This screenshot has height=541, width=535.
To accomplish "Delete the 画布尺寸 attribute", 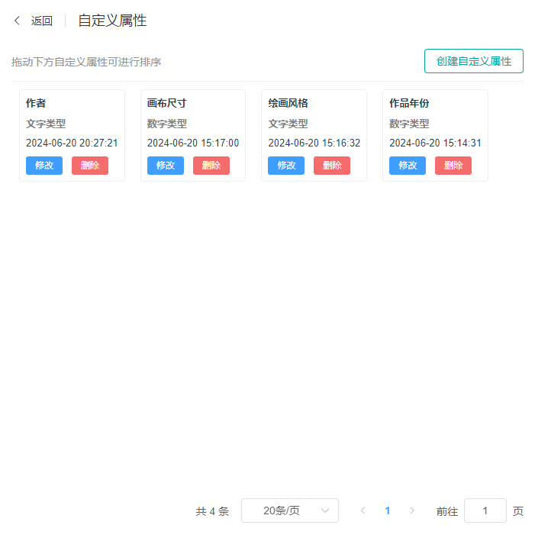I will 211,166.
